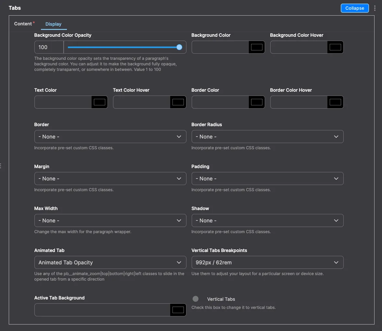Click the Text Color text field
382x331 pixels.
(63, 102)
